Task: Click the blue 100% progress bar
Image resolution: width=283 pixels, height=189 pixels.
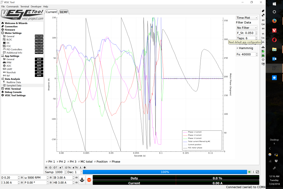Action: [x=165, y=172]
